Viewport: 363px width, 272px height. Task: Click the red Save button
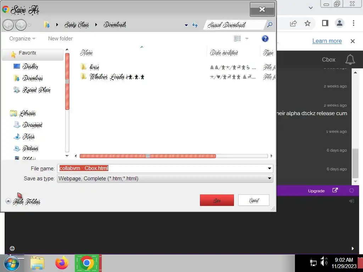coord(217,200)
